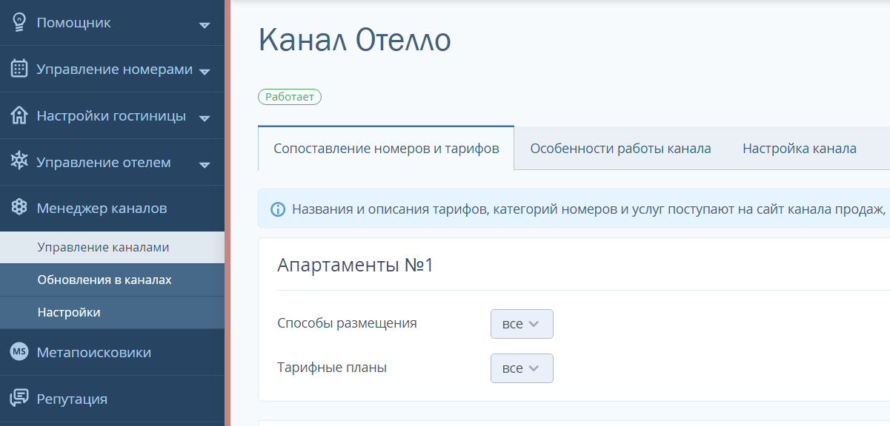The height and width of the screenshot is (426, 890).
Task: Click the Способы размещения label
Action: tap(347, 323)
